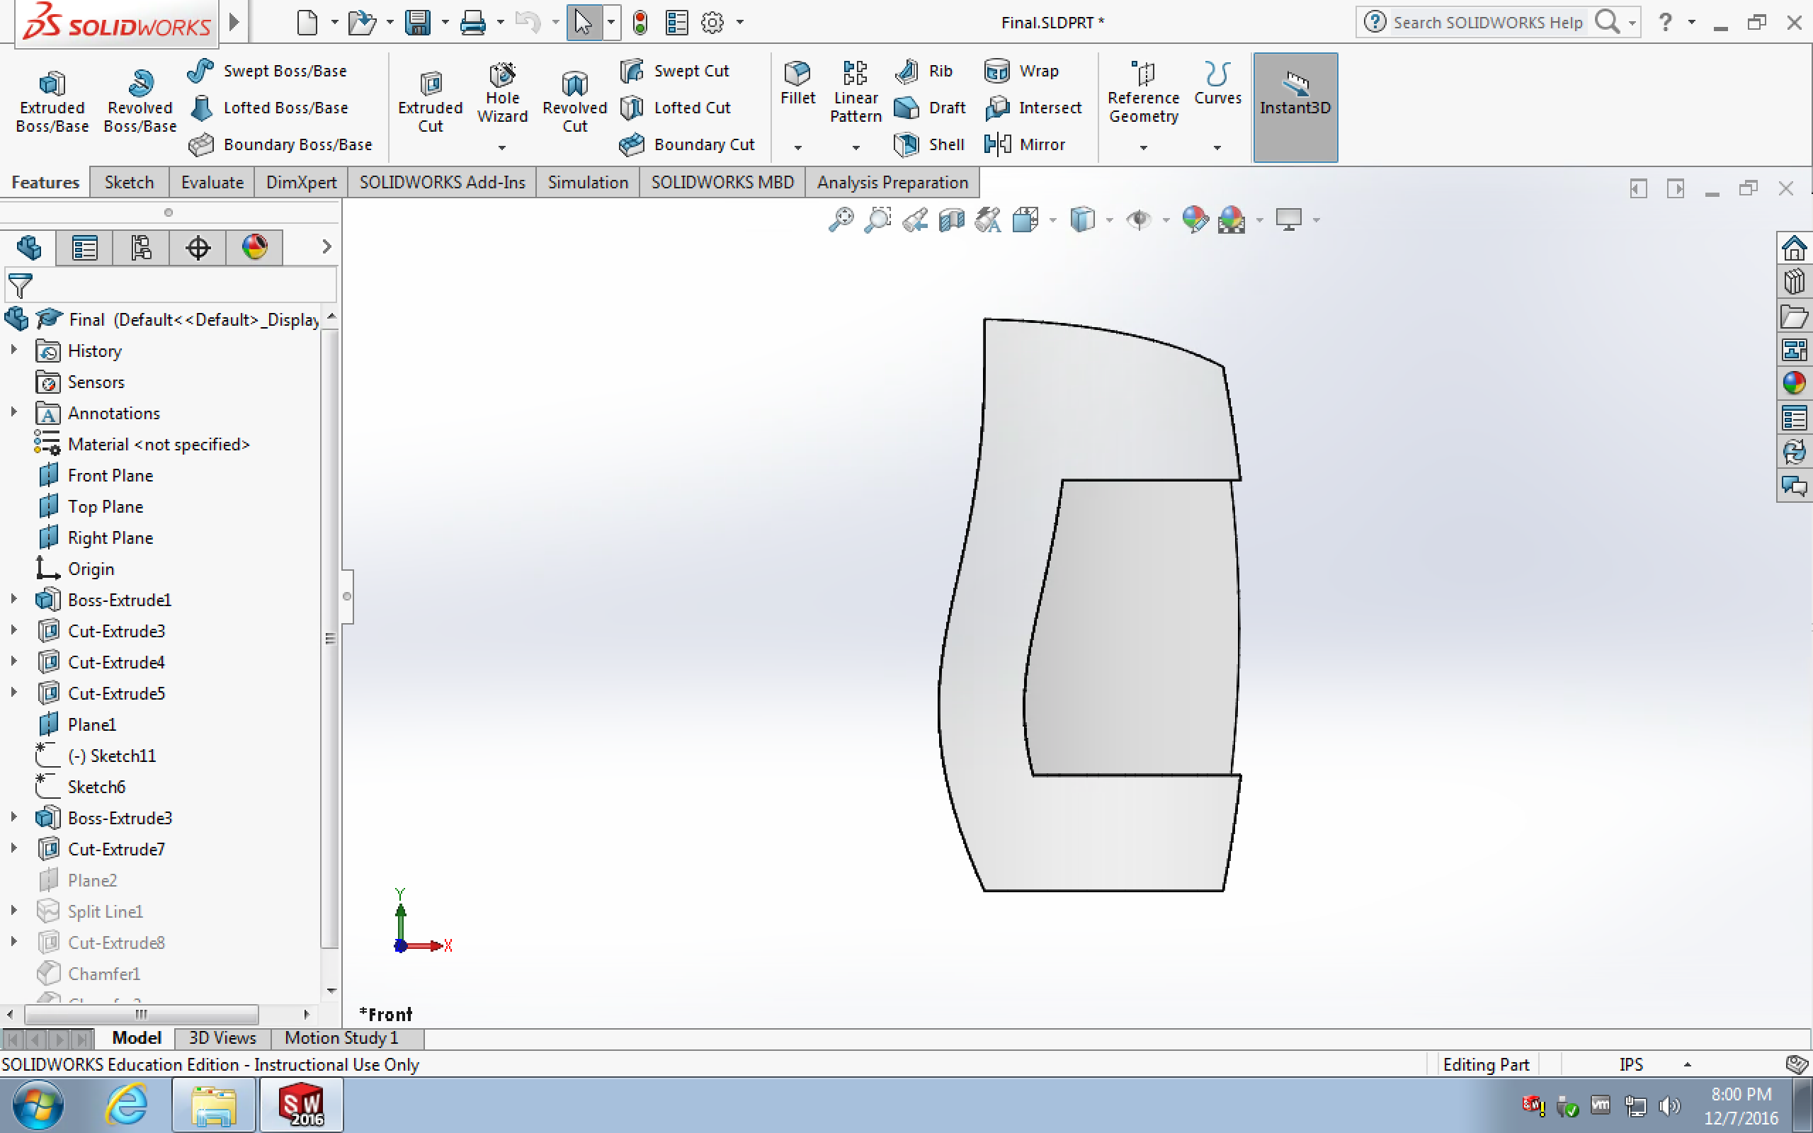
Task: Switch to the ConfigurationManager tab icon
Action: coord(141,247)
